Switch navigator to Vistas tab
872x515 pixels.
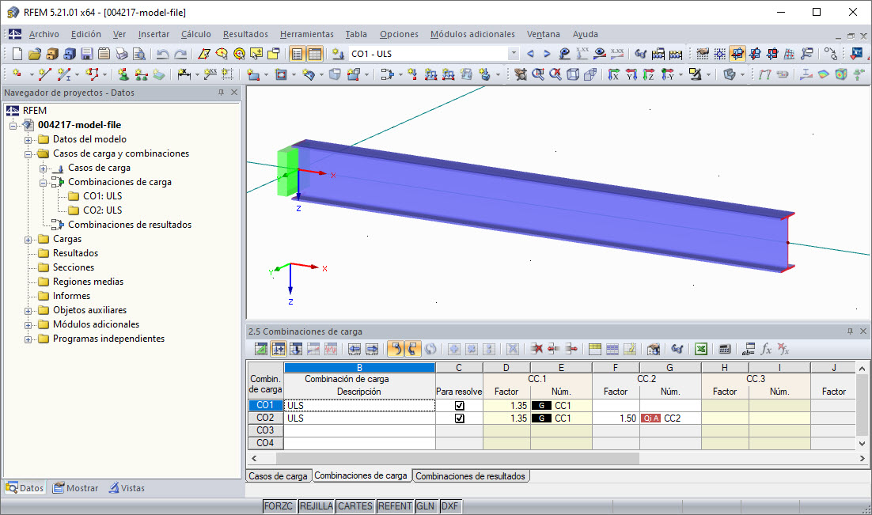(x=127, y=488)
